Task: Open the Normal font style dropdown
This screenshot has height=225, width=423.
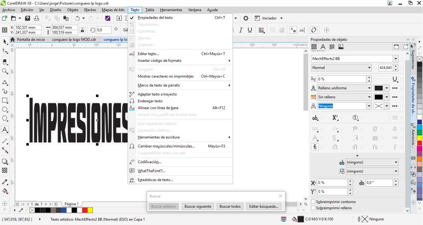Action: (369, 68)
